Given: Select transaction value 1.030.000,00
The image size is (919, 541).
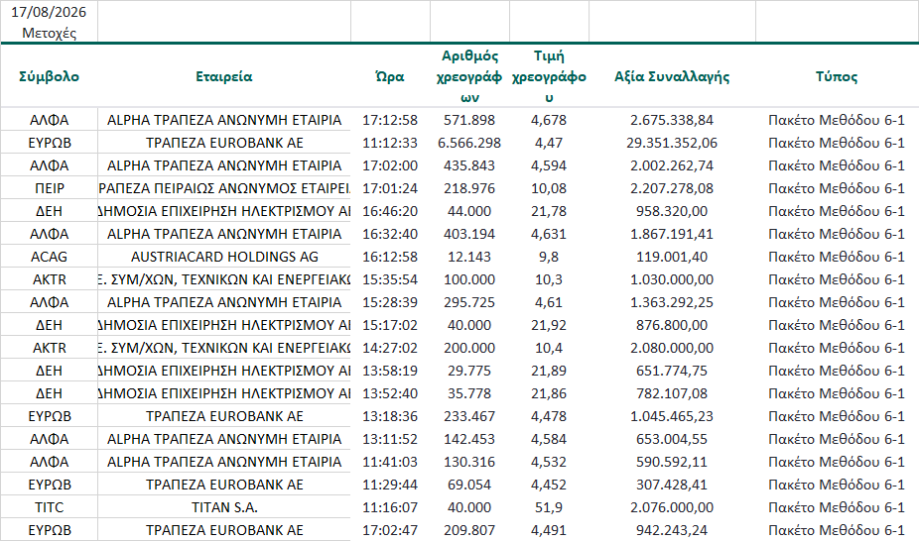Looking at the screenshot, I should (672, 279).
